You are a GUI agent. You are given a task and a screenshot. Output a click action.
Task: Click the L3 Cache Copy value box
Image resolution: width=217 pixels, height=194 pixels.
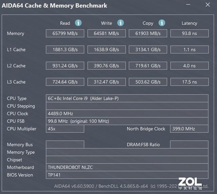coord(148,82)
